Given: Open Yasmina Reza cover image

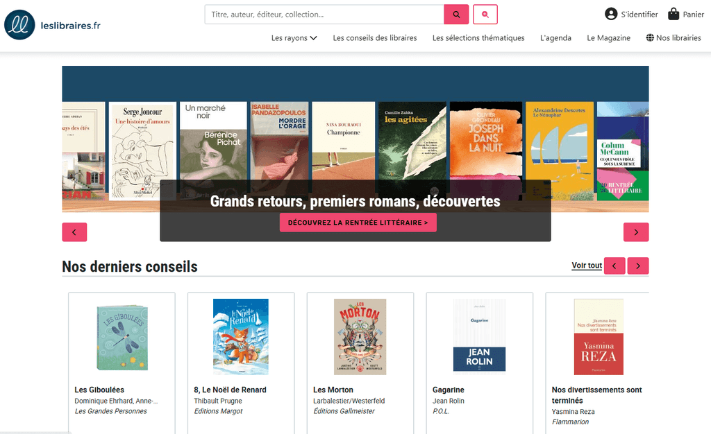Looking at the screenshot, I should click(599, 337).
